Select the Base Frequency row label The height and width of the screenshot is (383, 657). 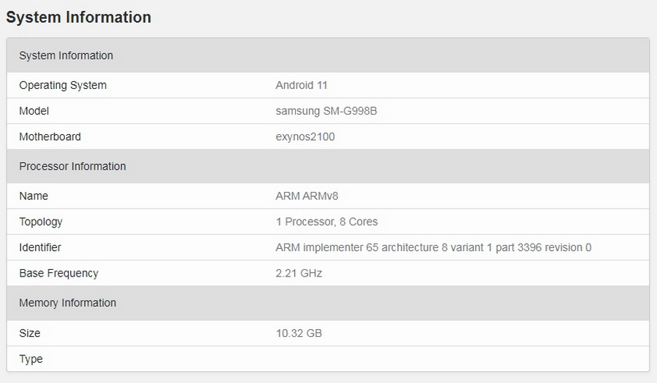[59, 274]
